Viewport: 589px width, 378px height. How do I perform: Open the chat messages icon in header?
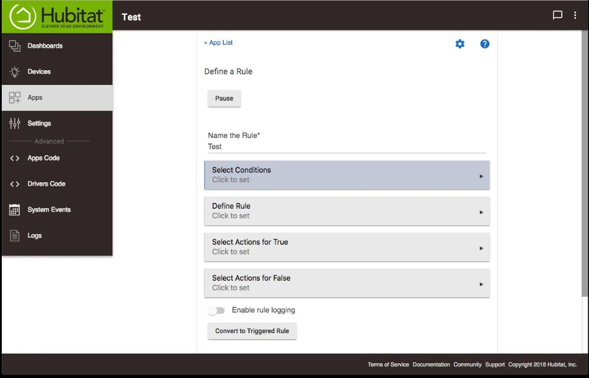(x=557, y=16)
